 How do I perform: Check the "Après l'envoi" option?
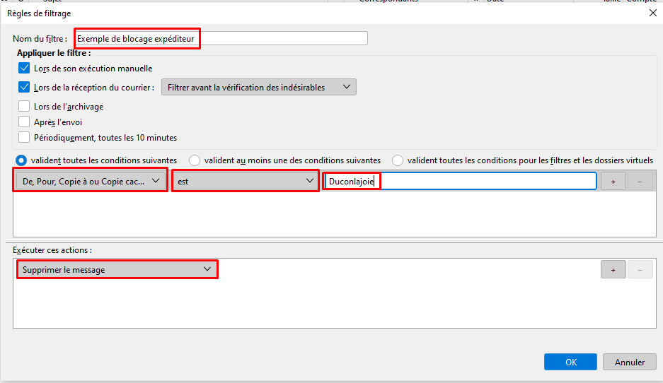coord(24,122)
